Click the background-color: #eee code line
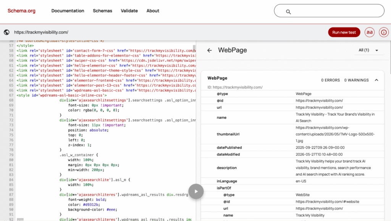Viewport: 391px width, 221px height. tap(92, 210)
